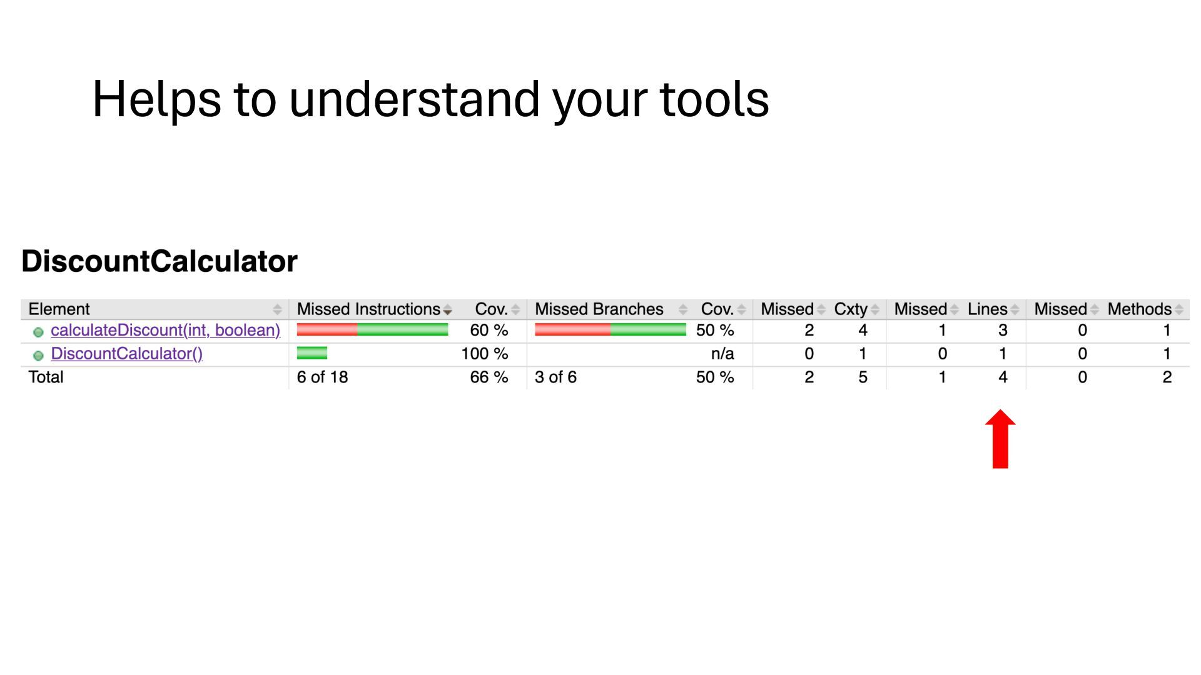Open the DiscountCalculator() constructor link
This screenshot has height=675, width=1201.
pyautogui.click(x=126, y=354)
